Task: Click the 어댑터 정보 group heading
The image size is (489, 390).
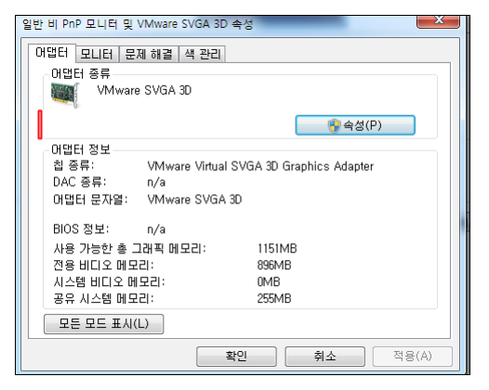Action: pos(81,149)
